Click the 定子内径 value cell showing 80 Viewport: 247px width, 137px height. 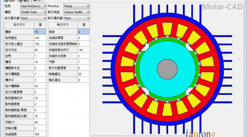[40, 50]
